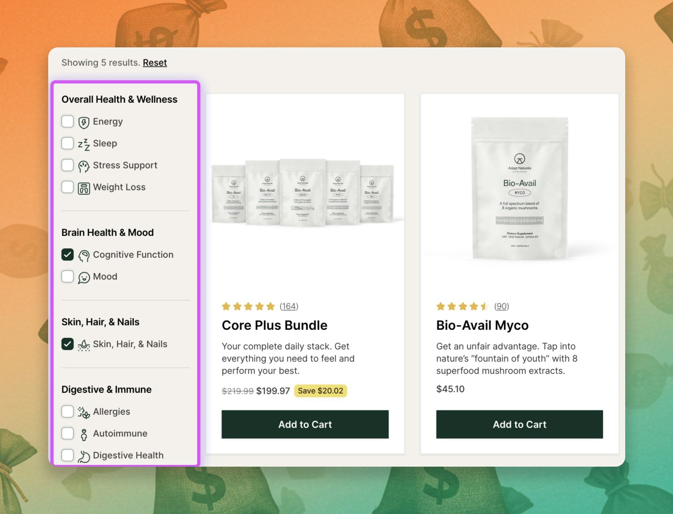Click the Mood smiley face icon
The image size is (673, 514).
tap(84, 277)
